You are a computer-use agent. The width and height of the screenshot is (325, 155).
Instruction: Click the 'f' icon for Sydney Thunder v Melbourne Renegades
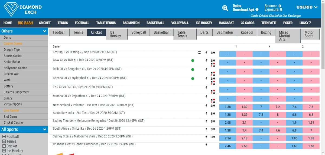(x=206, y=121)
